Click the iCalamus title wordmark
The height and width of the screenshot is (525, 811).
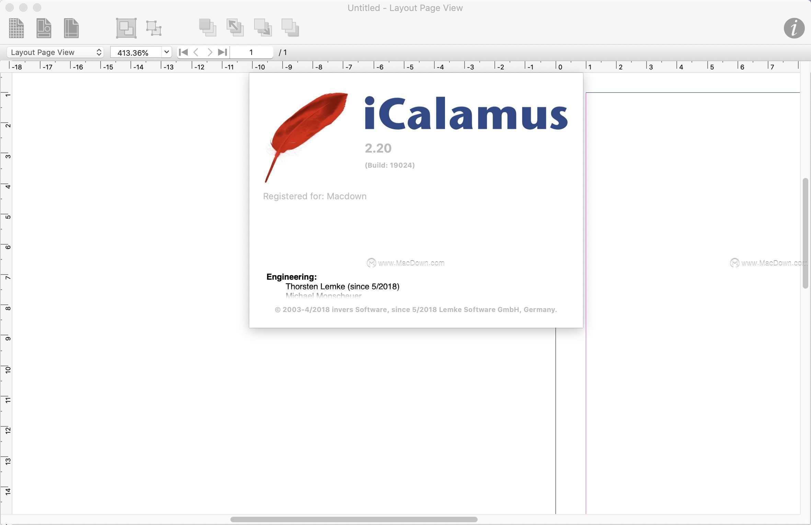[466, 113]
